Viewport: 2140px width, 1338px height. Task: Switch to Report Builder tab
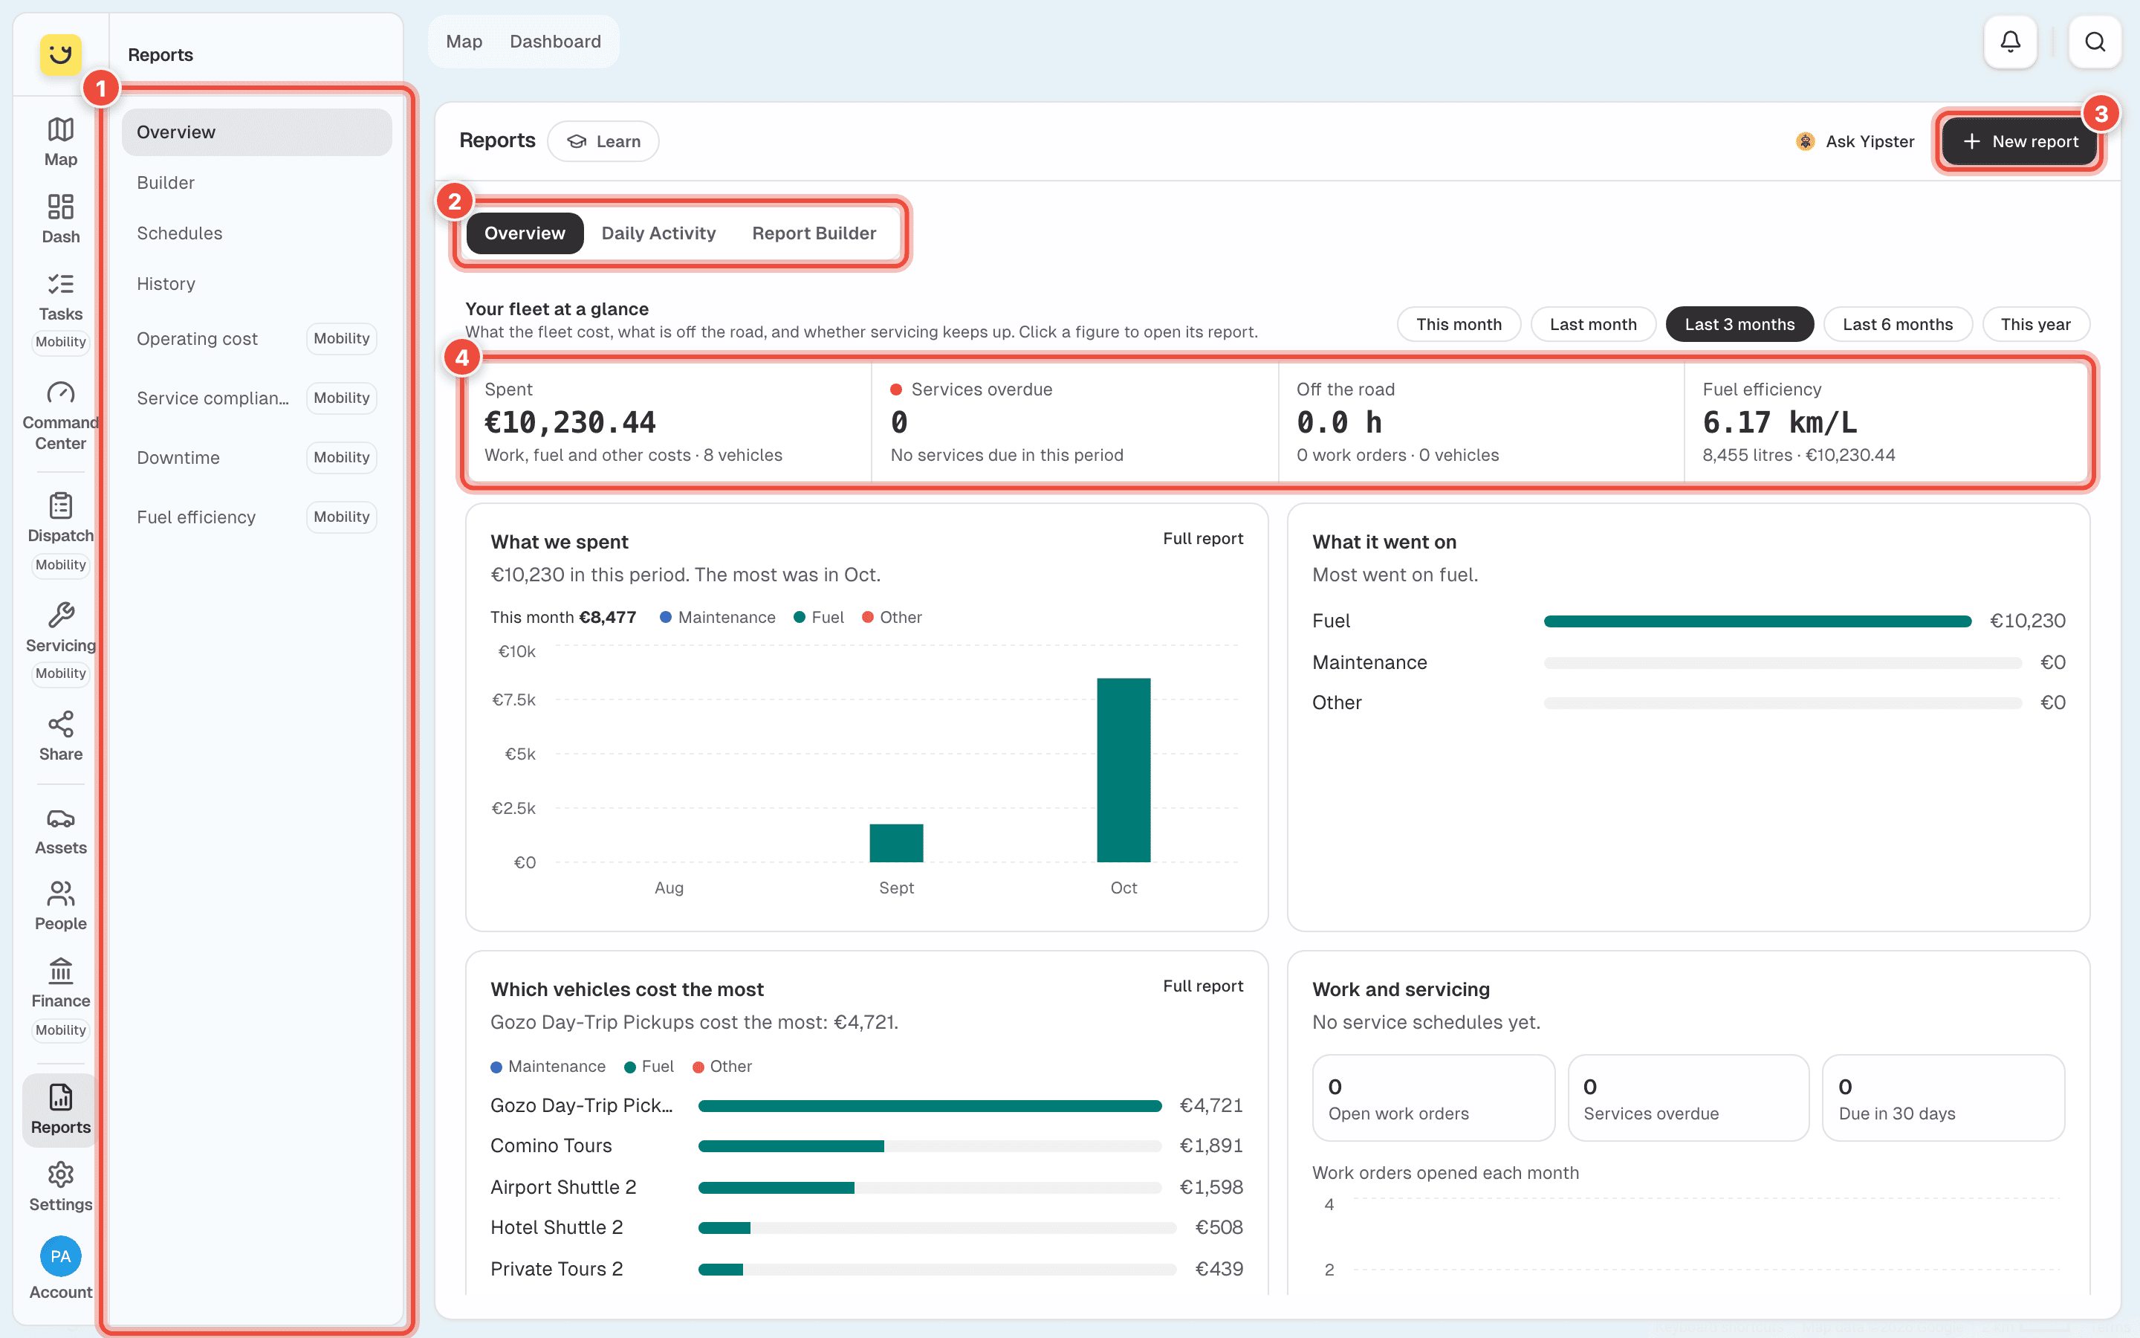[814, 233]
